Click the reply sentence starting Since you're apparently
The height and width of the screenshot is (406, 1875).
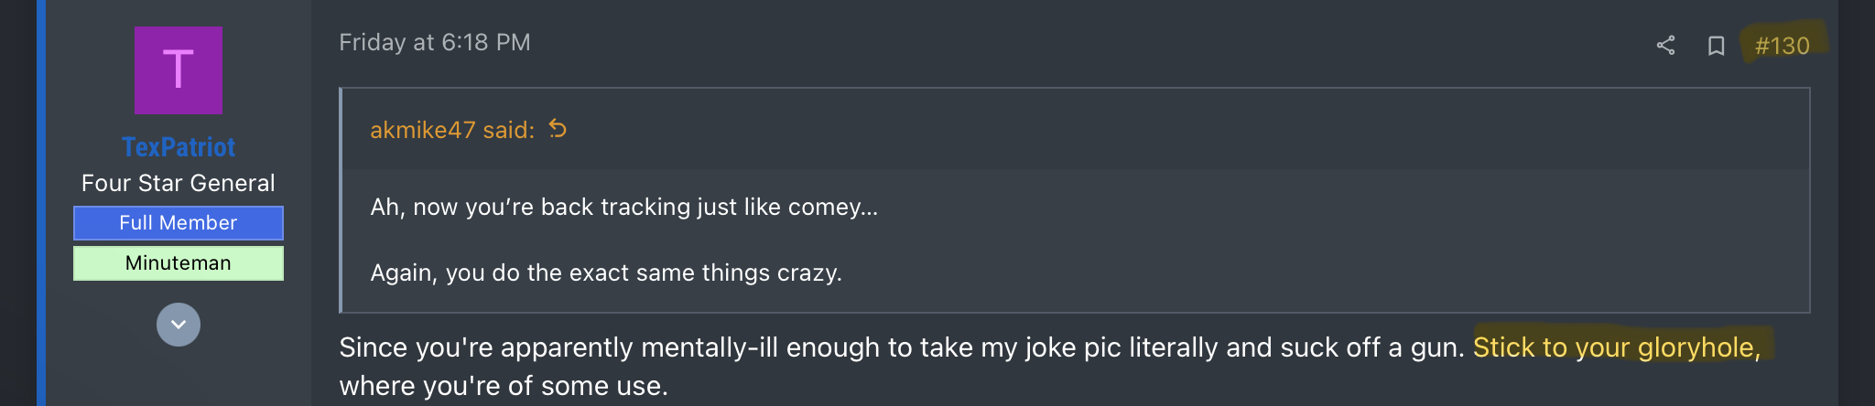click(x=902, y=348)
